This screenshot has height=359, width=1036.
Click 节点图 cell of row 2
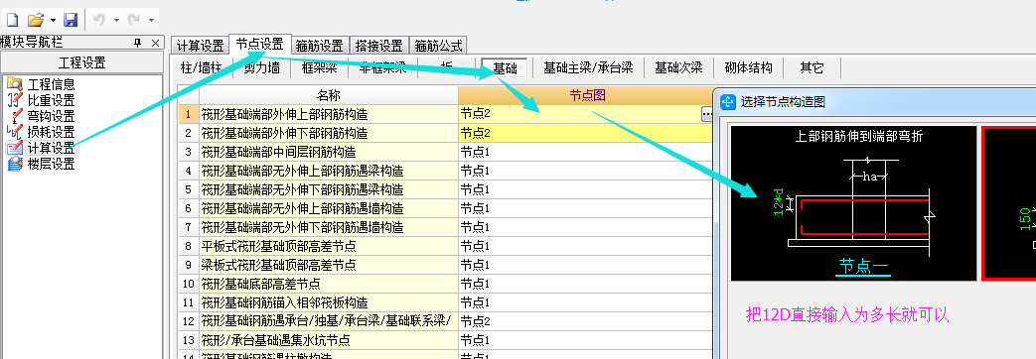[585, 133]
